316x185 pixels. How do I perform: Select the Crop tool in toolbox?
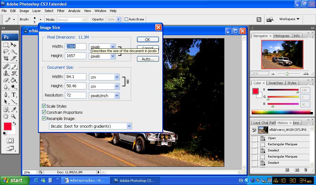point(6,58)
